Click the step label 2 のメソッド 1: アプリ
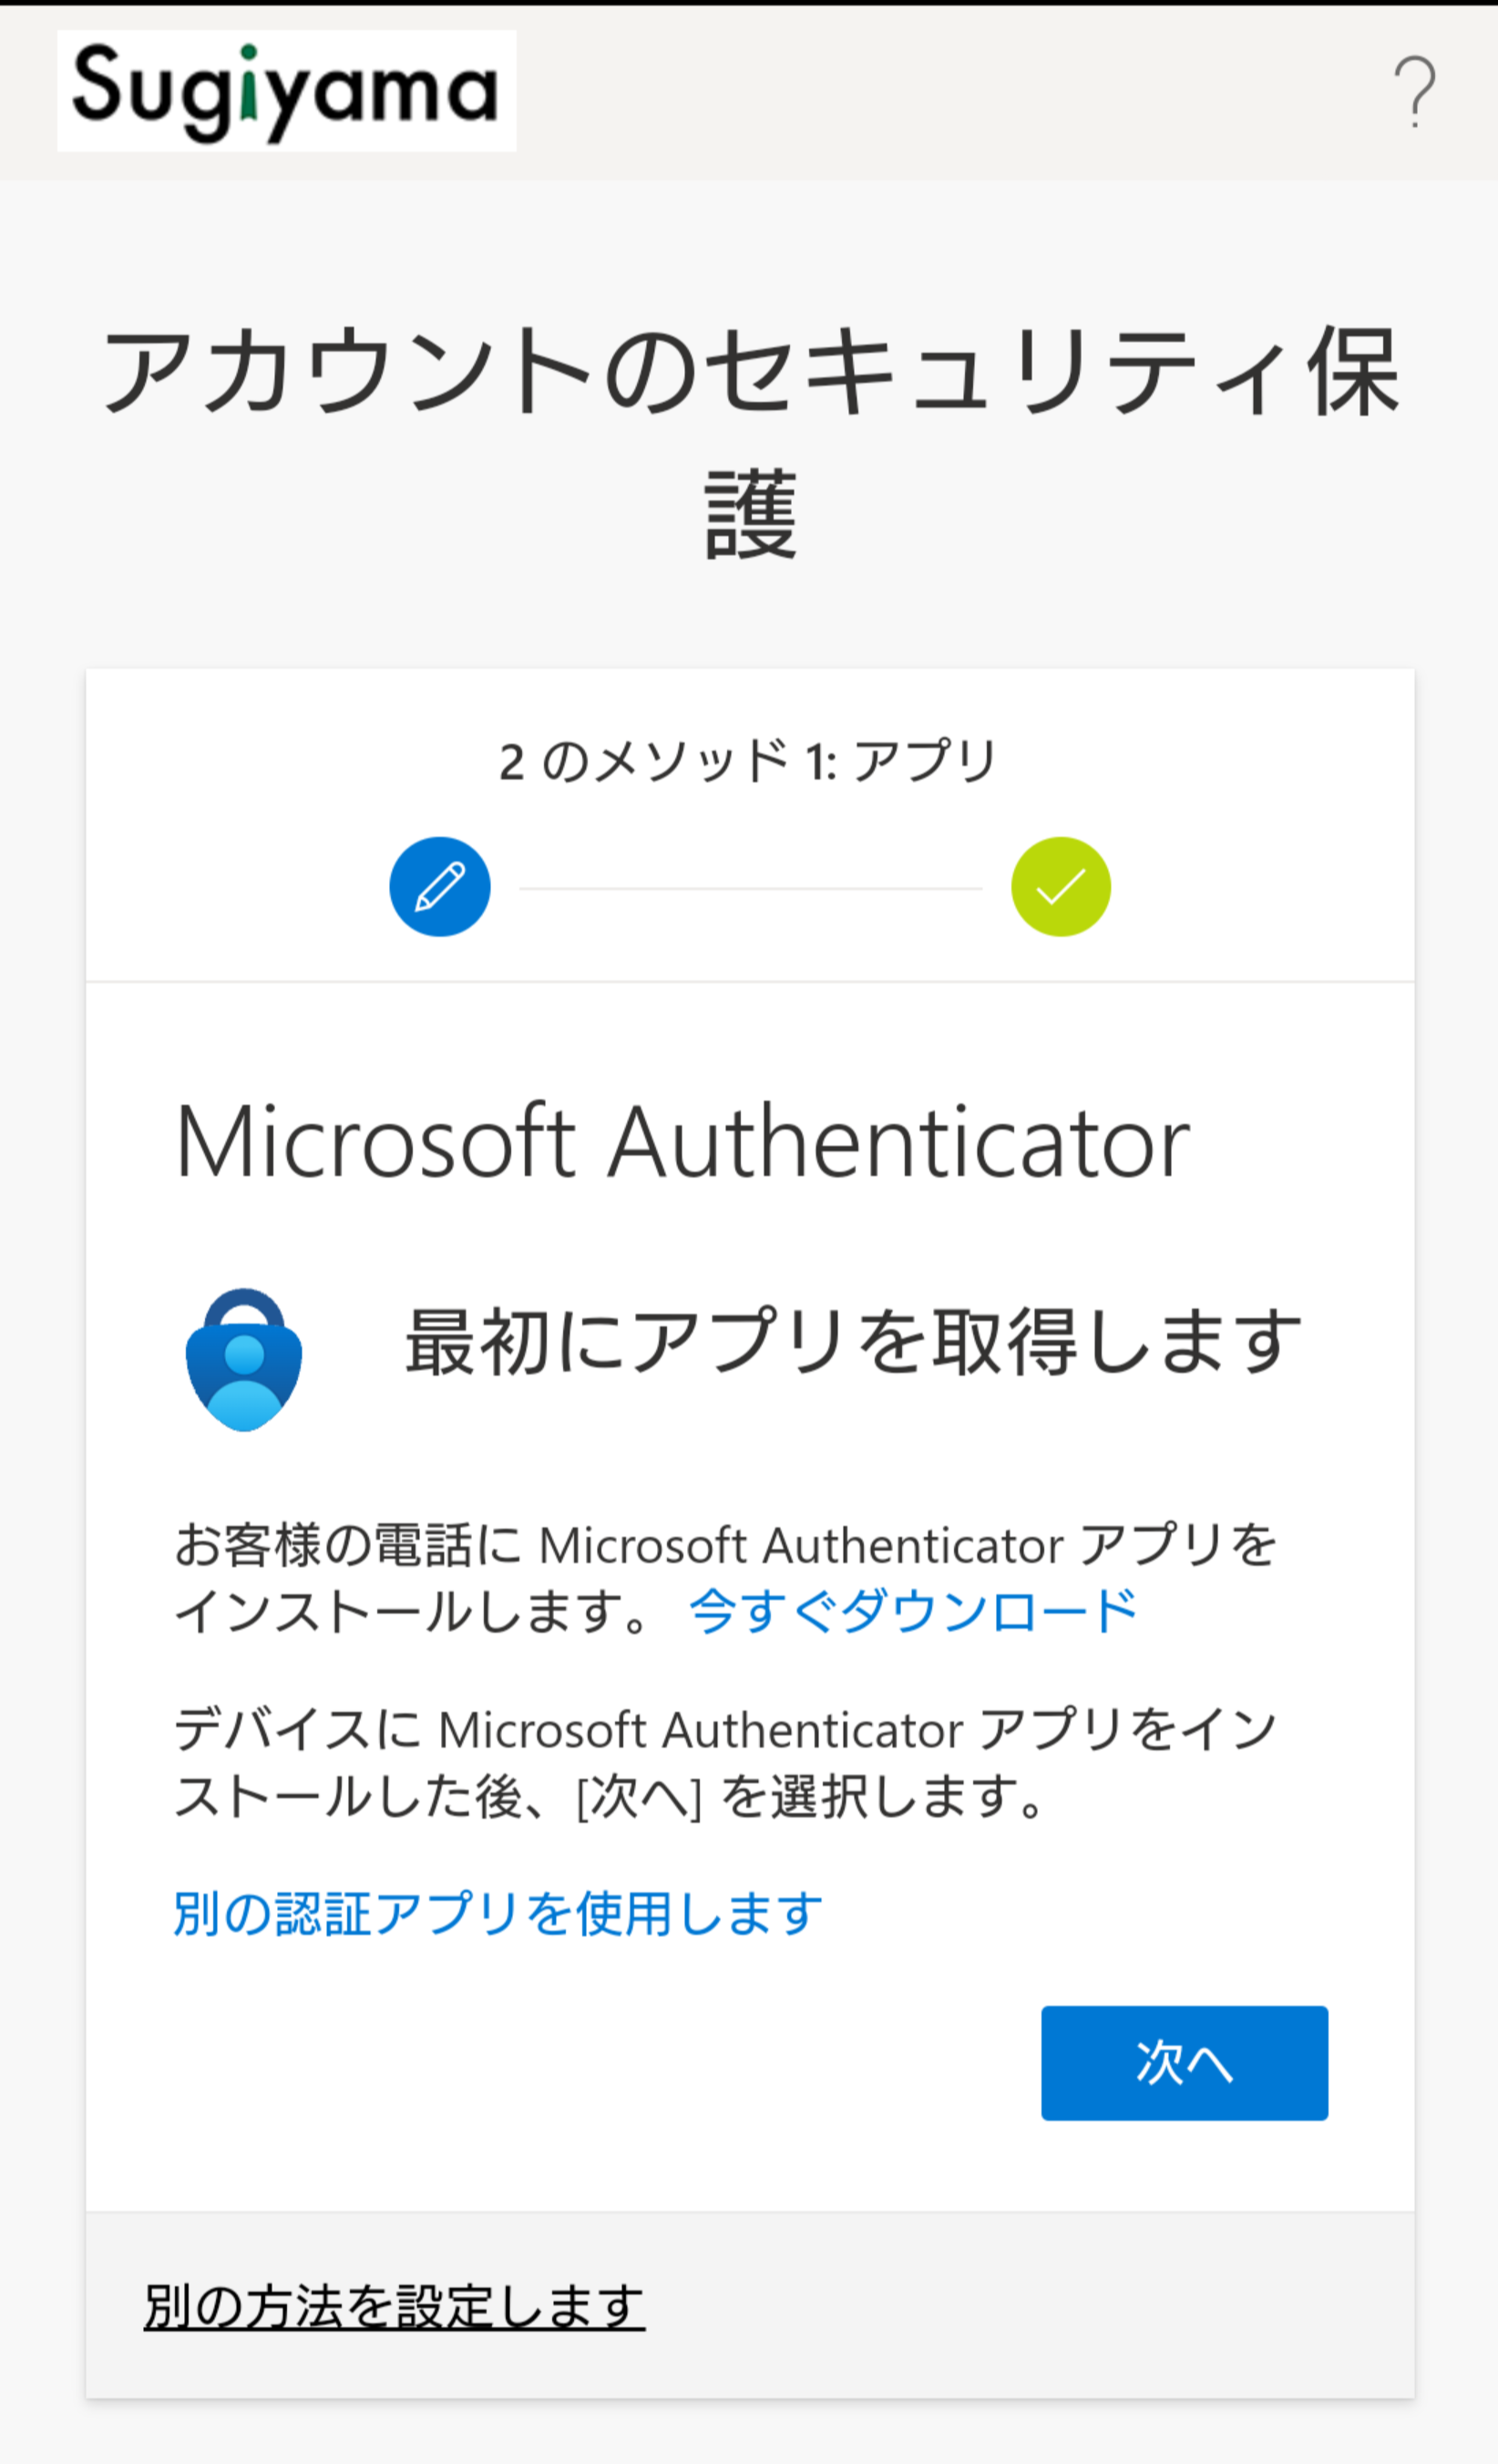This screenshot has height=2464, width=1498. (748, 761)
